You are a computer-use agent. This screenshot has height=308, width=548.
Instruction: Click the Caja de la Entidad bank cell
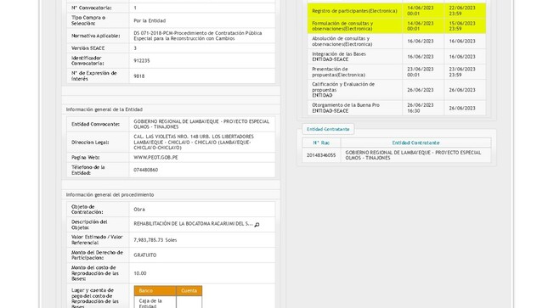(x=155, y=302)
